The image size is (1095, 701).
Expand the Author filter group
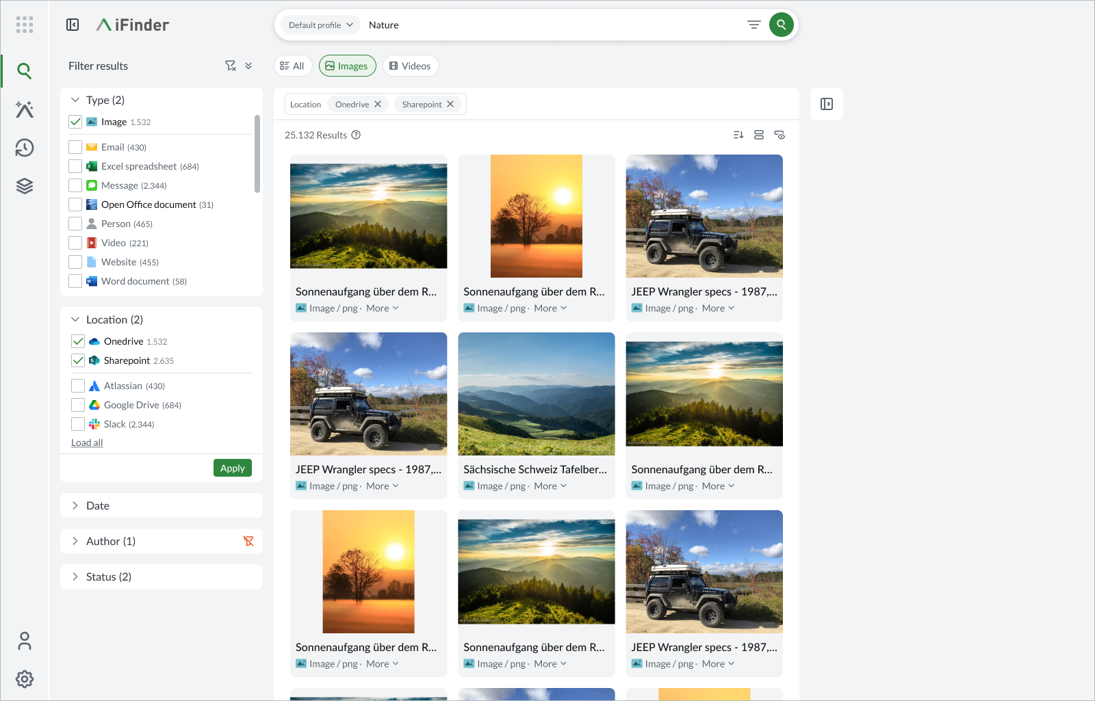[x=75, y=541]
